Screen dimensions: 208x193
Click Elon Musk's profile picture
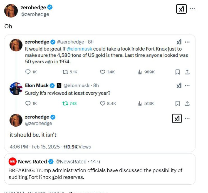pyautogui.click(x=16, y=88)
